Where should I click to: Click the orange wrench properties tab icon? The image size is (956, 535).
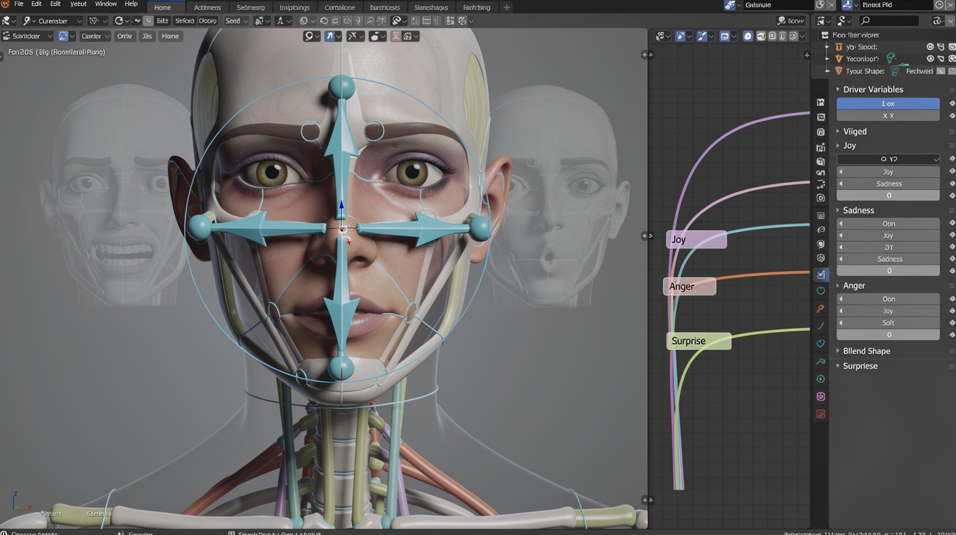[821, 309]
